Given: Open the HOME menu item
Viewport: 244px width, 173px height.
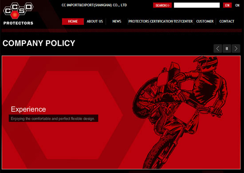Looking at the screenshot, I should (73, 21).
